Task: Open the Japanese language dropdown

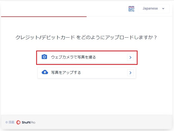Action: [x=154, y=8]
